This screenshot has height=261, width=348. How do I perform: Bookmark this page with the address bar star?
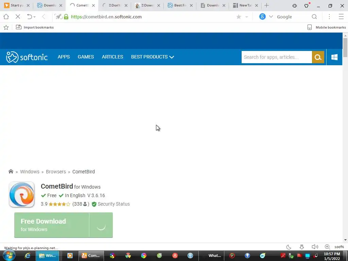coord(239,17)
